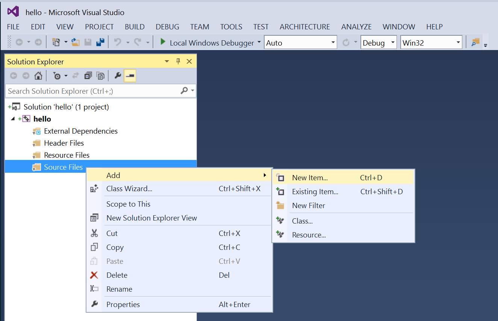The image size is (498, 321).
Task: Click the Pending Changes Filter clock icon
Action: tap(57, 76)
